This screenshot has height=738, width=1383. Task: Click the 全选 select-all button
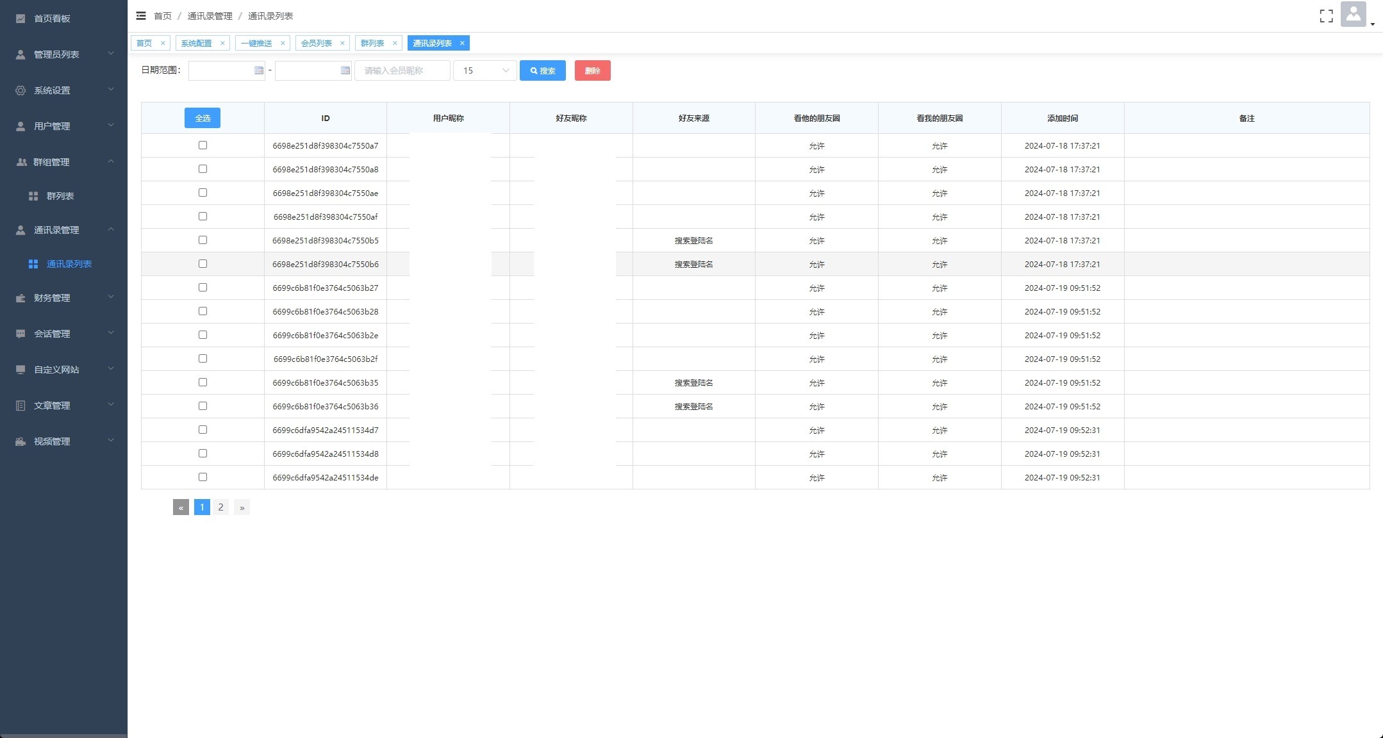[203, 118]
